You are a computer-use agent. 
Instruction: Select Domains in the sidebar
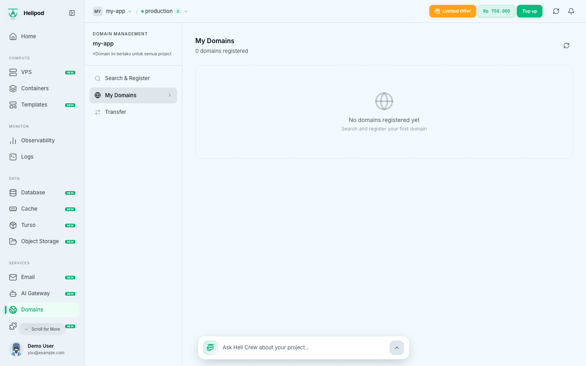tap(42, 310)
